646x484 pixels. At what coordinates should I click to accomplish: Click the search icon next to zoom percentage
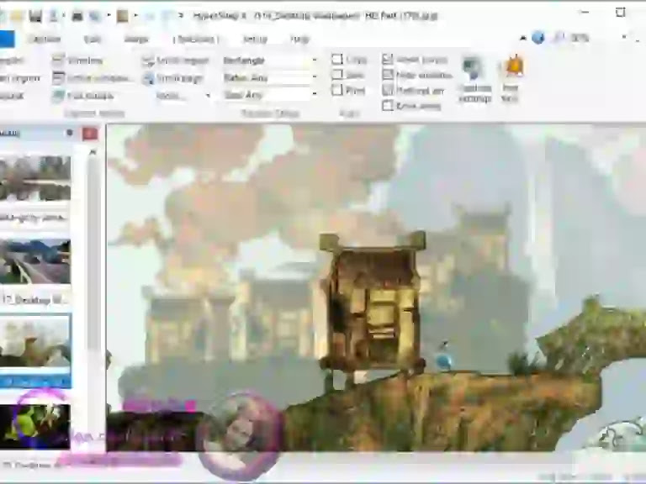pos(559,38)
